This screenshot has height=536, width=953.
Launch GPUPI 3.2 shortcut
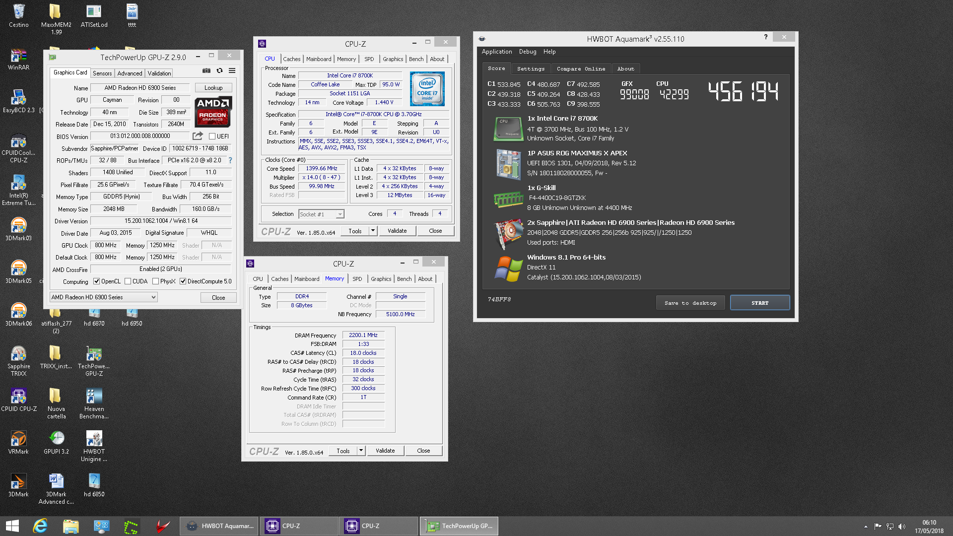click(56, 443)
